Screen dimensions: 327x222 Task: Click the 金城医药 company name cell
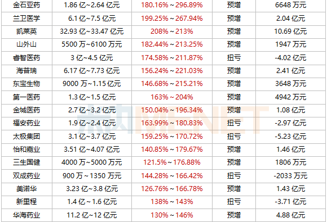point(26,110)
